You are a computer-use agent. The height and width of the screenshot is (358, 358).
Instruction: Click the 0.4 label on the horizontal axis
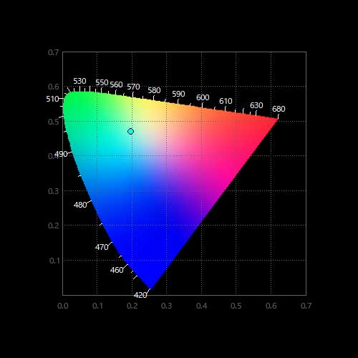point(201,306)
